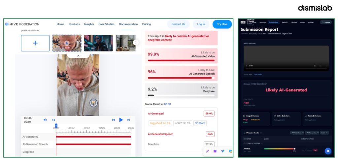
Task: Open the Score sort dropdown
Action: (324, 133)
